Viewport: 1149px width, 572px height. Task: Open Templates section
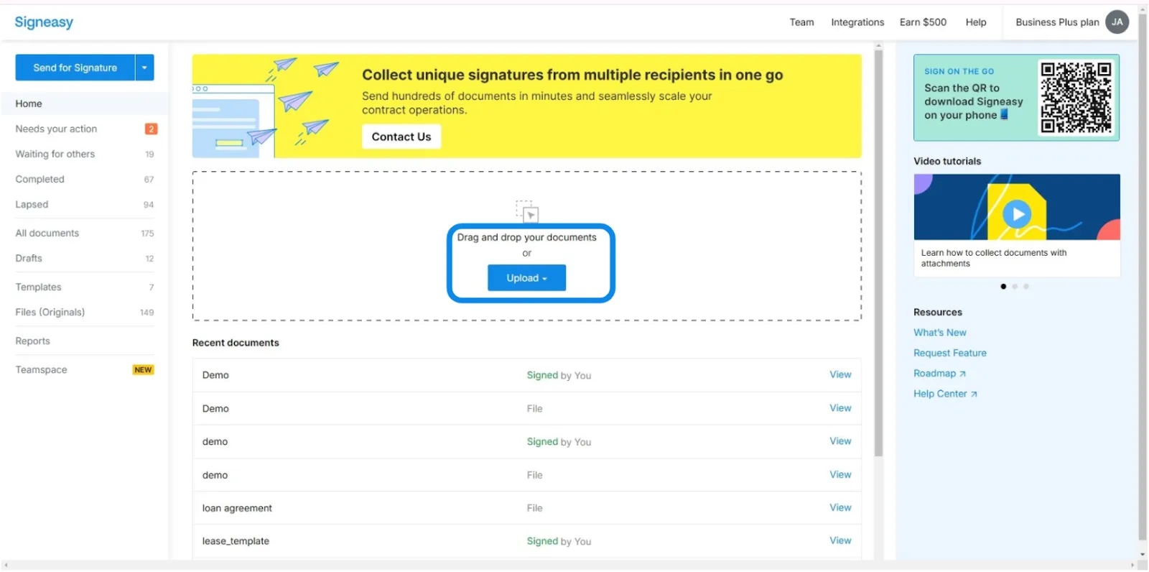tap(38, 287)
